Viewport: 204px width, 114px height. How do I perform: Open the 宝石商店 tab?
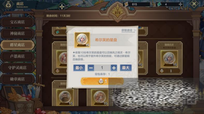[17, 22]
